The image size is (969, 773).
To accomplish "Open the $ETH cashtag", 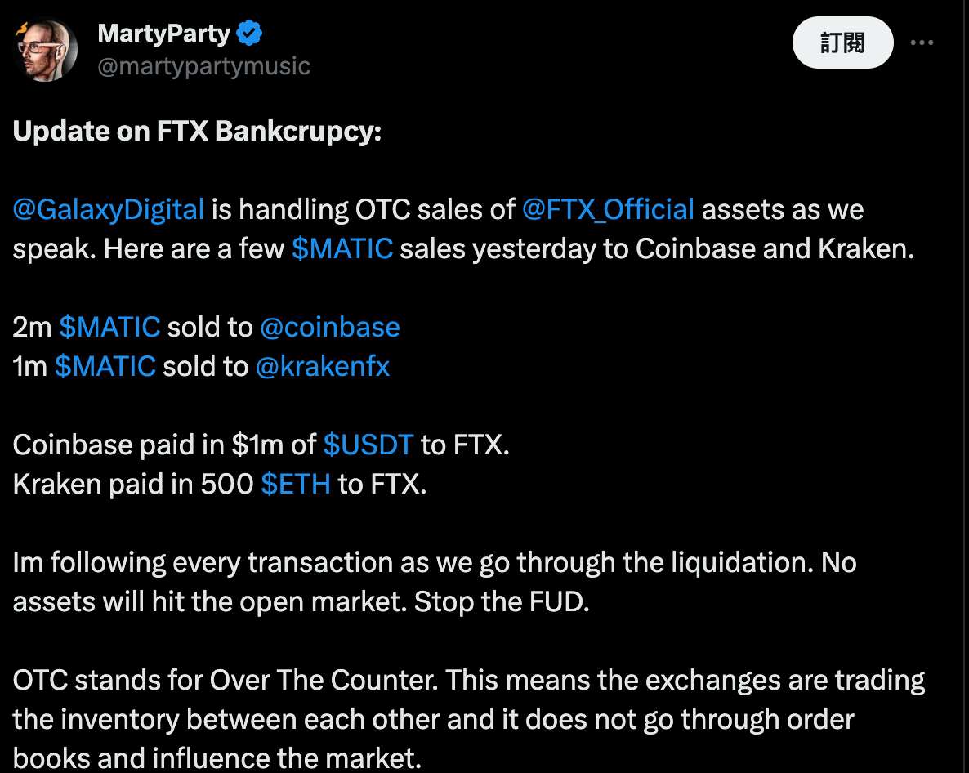I will coord(296,484).
